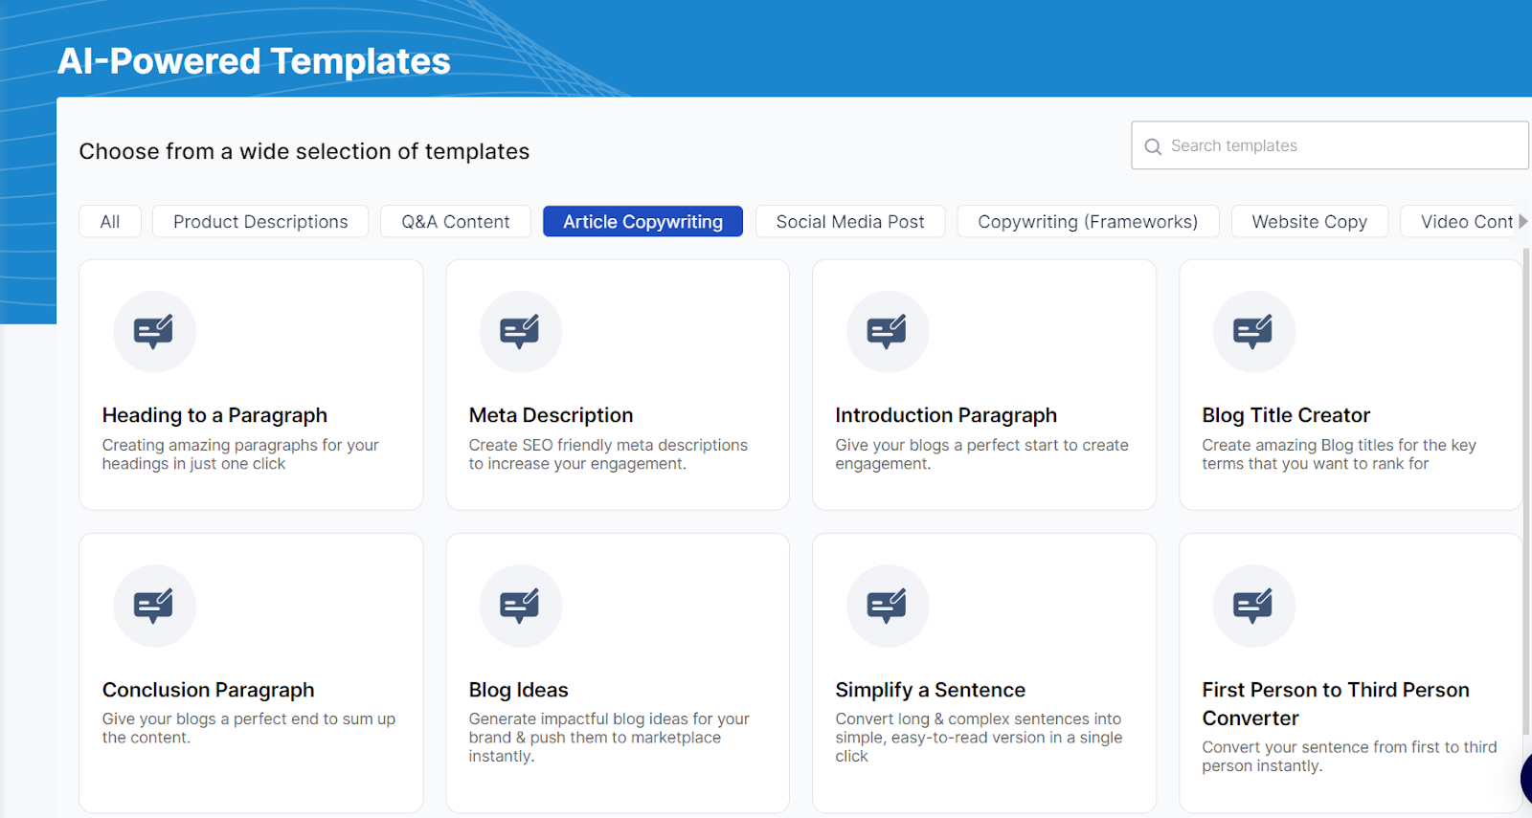1532x818 pixels.
Task: Click the Simplify a Sentence icon
Action: click(x=887, y=606)
